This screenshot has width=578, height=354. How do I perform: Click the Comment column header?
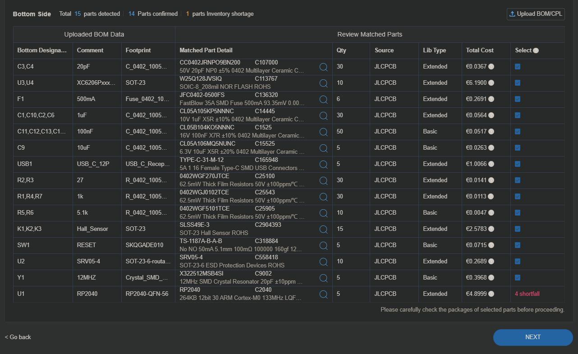pyautogui.click(x=90, y=51)
